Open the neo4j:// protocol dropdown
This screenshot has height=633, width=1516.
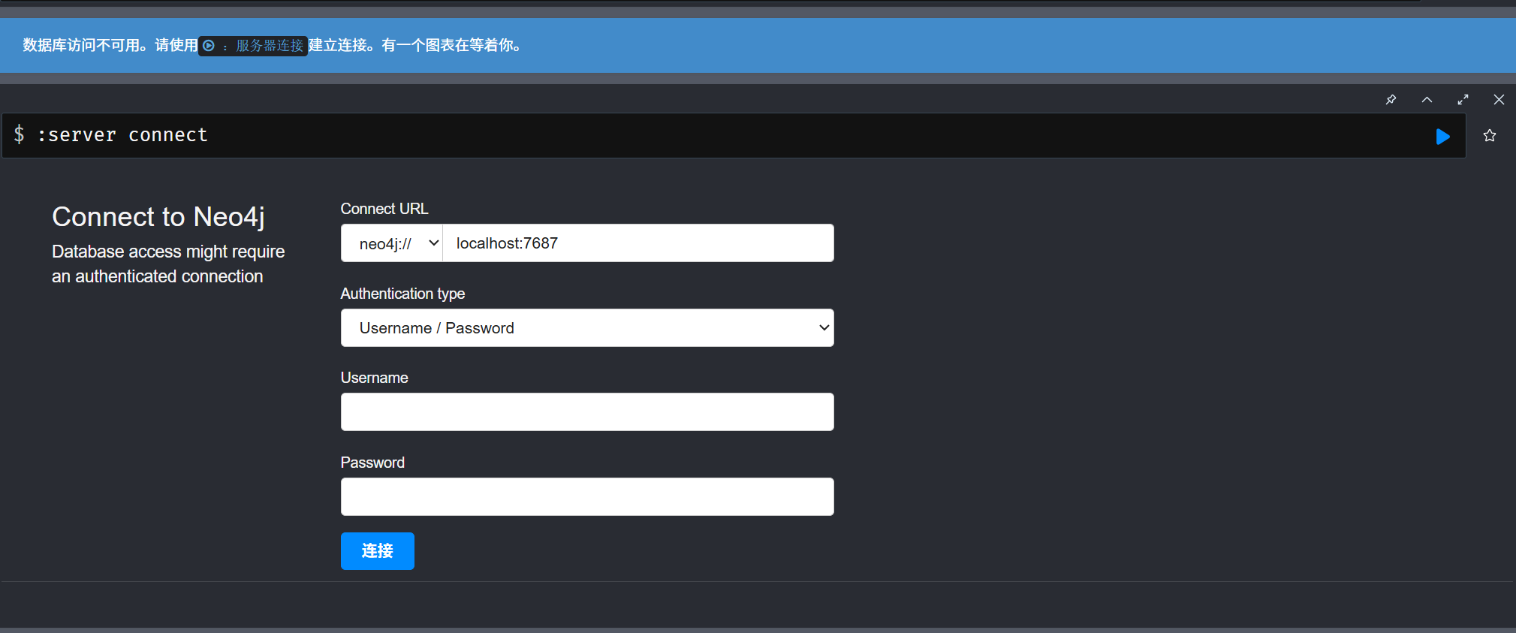392,243
